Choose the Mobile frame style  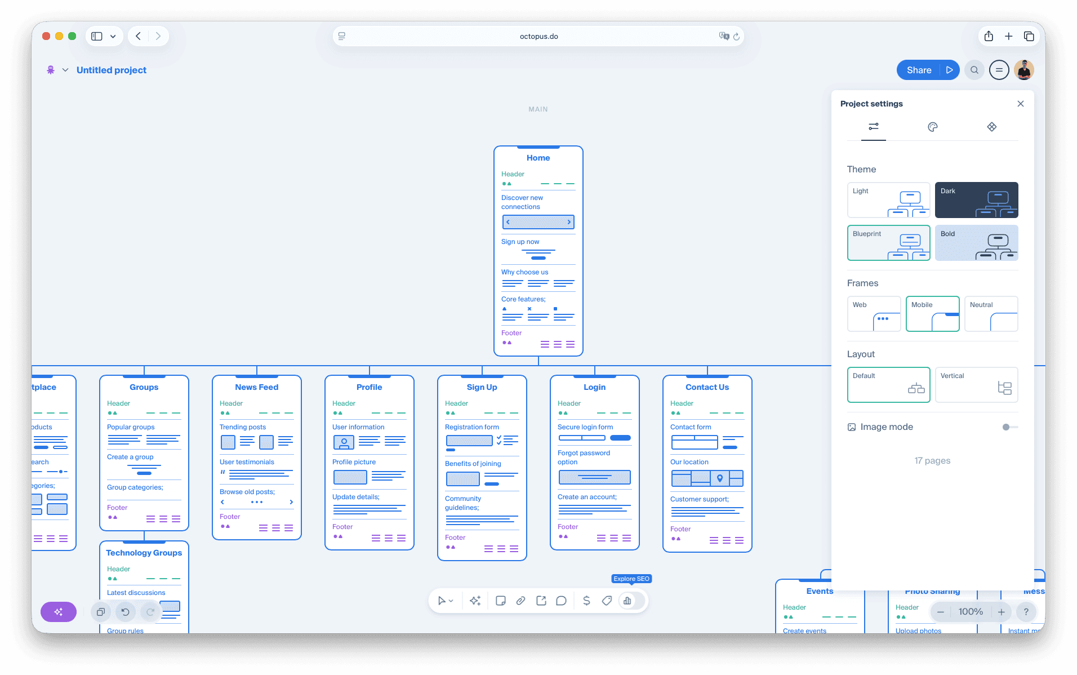tap(932, 314)
